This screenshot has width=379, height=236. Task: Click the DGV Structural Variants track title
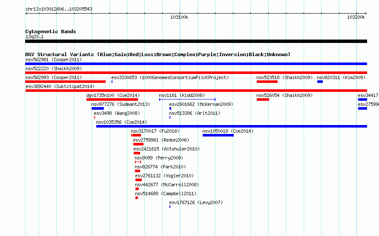(158, 54)
